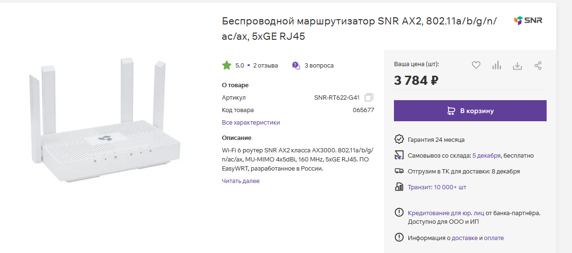This screenshot has height=253, width=572.
Task: Open Кредитование для юр. лиц link
Action: tap(446, 213)
